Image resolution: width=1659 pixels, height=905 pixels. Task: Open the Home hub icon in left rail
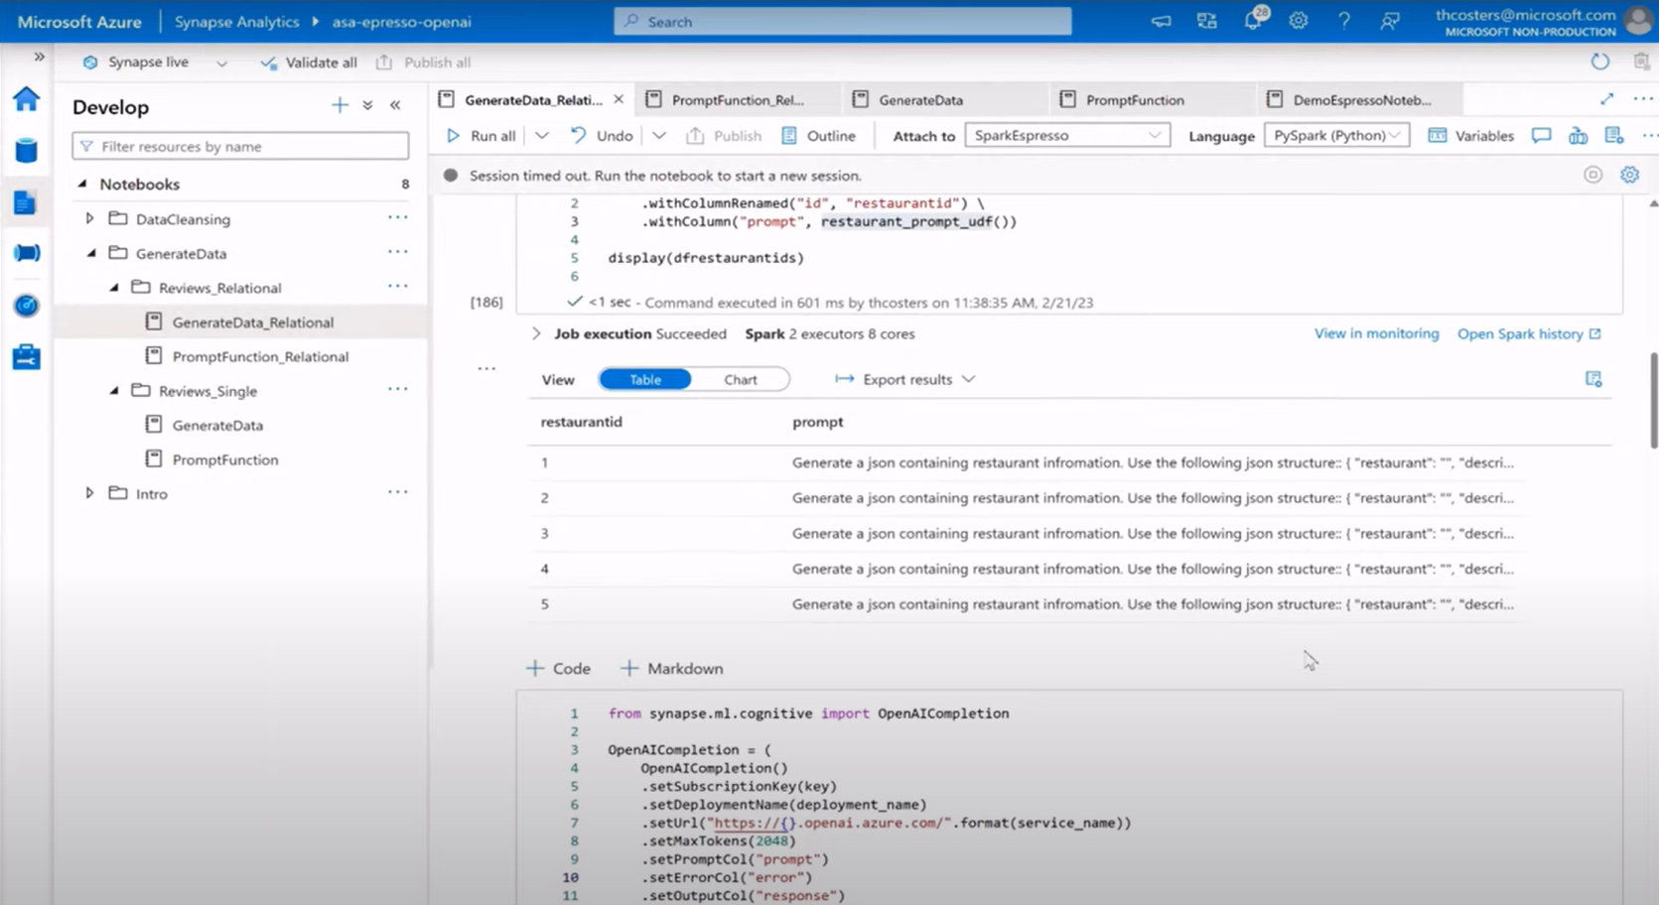pos(26,98)
